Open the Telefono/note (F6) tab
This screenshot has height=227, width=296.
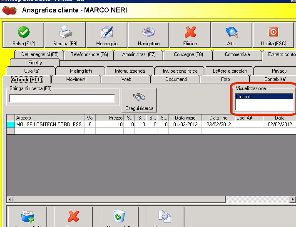pos(90,55)
